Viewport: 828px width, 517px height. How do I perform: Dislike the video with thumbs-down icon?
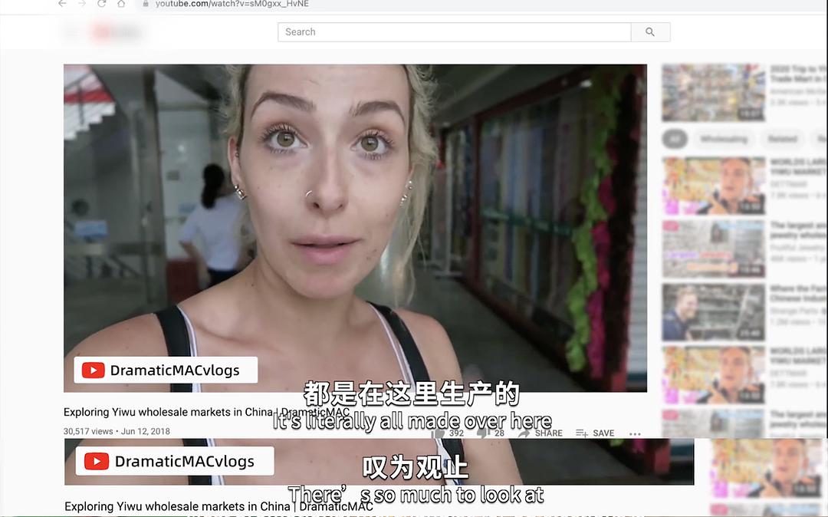(483, 433)
